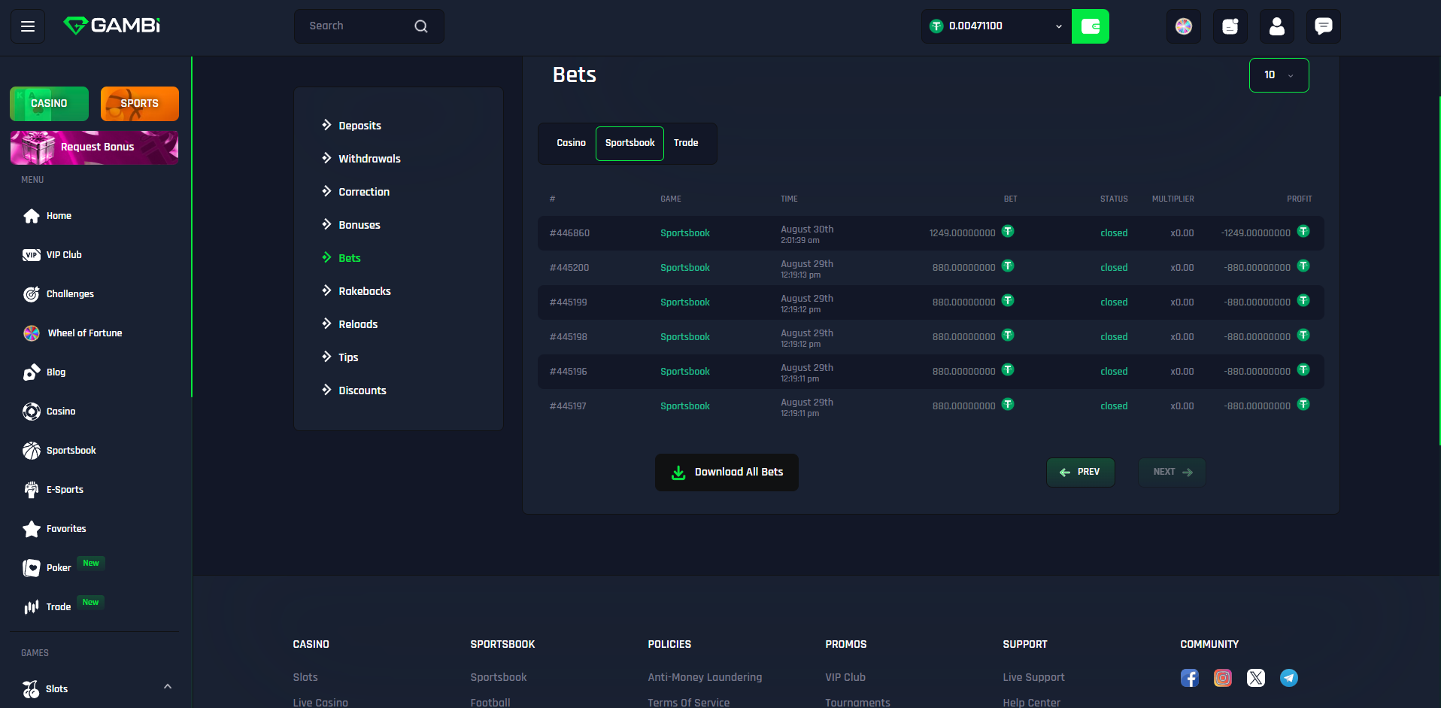This screenshot has width=1441, height=708.
Task: Click profit -880 in row #445196
Action: coord(1257,372)
